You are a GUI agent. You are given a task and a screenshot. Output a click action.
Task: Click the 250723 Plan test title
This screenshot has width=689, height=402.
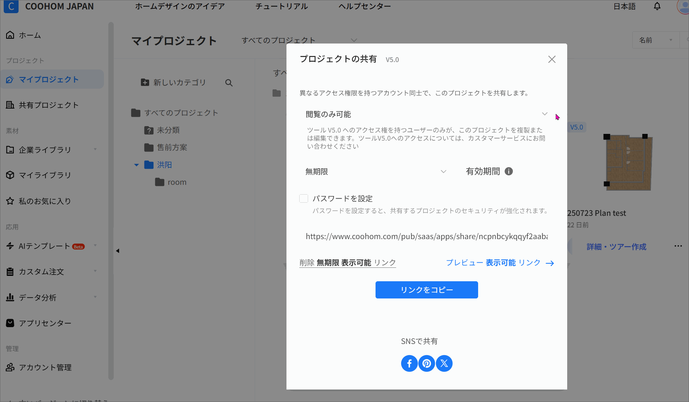(597, 213)
